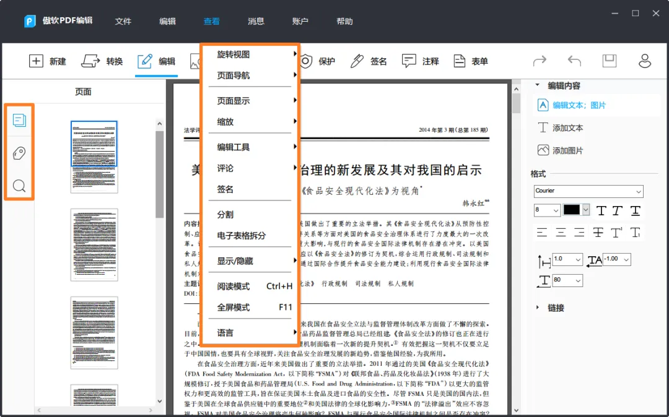Choose 阅读模式 Ctrl+H

250,286
